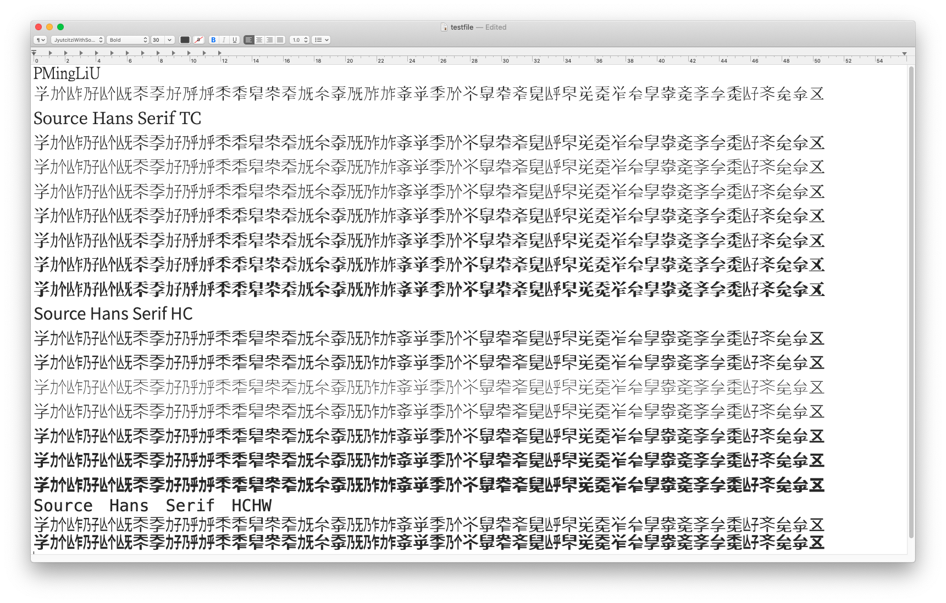
Task: Place cursor in Source Hans Serif HC heading
Action: [113, 314]
